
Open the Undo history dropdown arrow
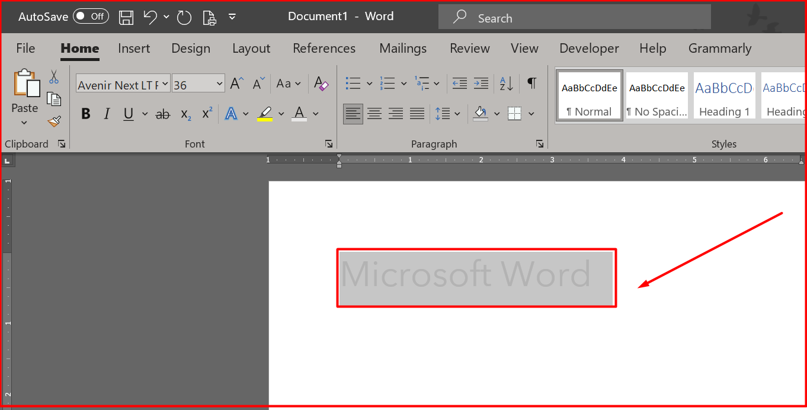tap(166, 17)
